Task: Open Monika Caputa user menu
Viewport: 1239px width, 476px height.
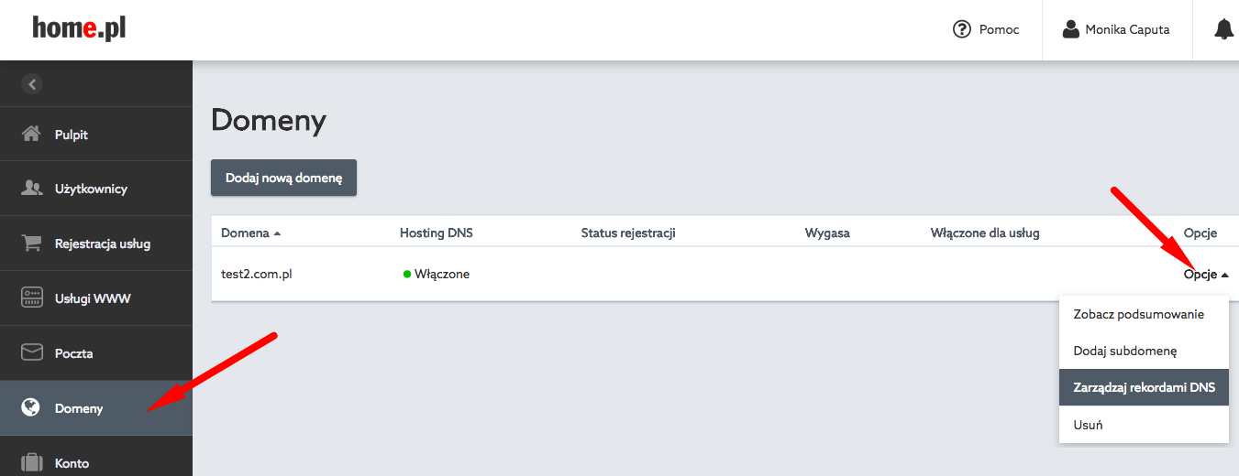Action: click(x=1116, y=29)
